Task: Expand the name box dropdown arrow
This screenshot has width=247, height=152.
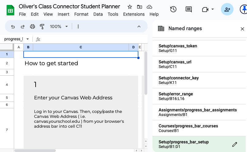Action: coord(28,39)
